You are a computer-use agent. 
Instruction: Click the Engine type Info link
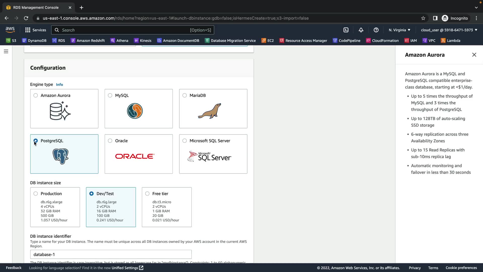point(59,85)
